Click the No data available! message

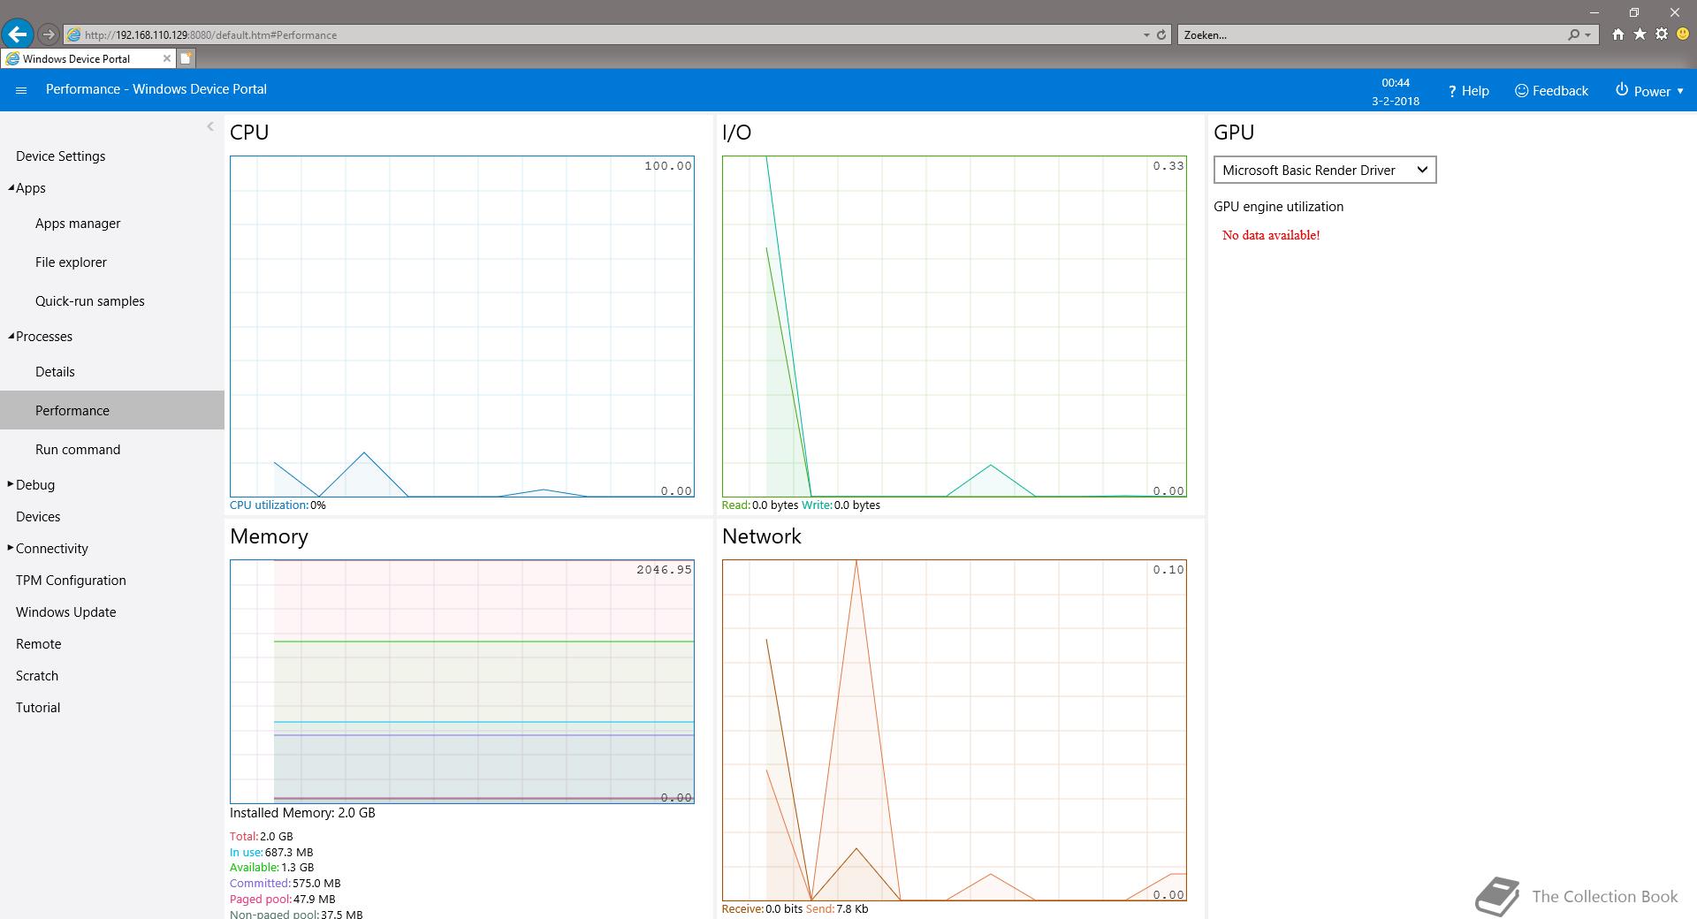tap(1271, 235)
